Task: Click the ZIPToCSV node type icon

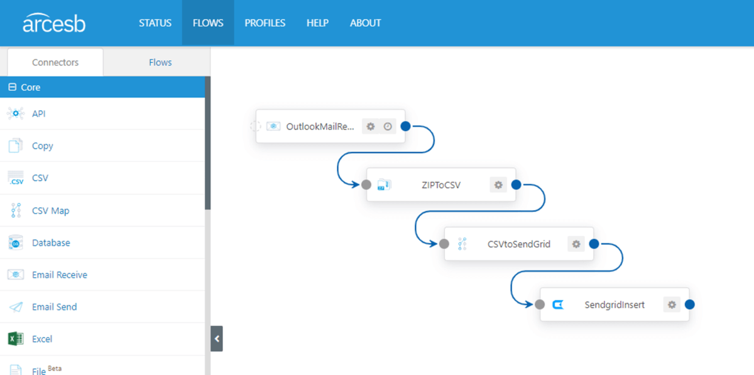Action: click(x=384, y=184)
